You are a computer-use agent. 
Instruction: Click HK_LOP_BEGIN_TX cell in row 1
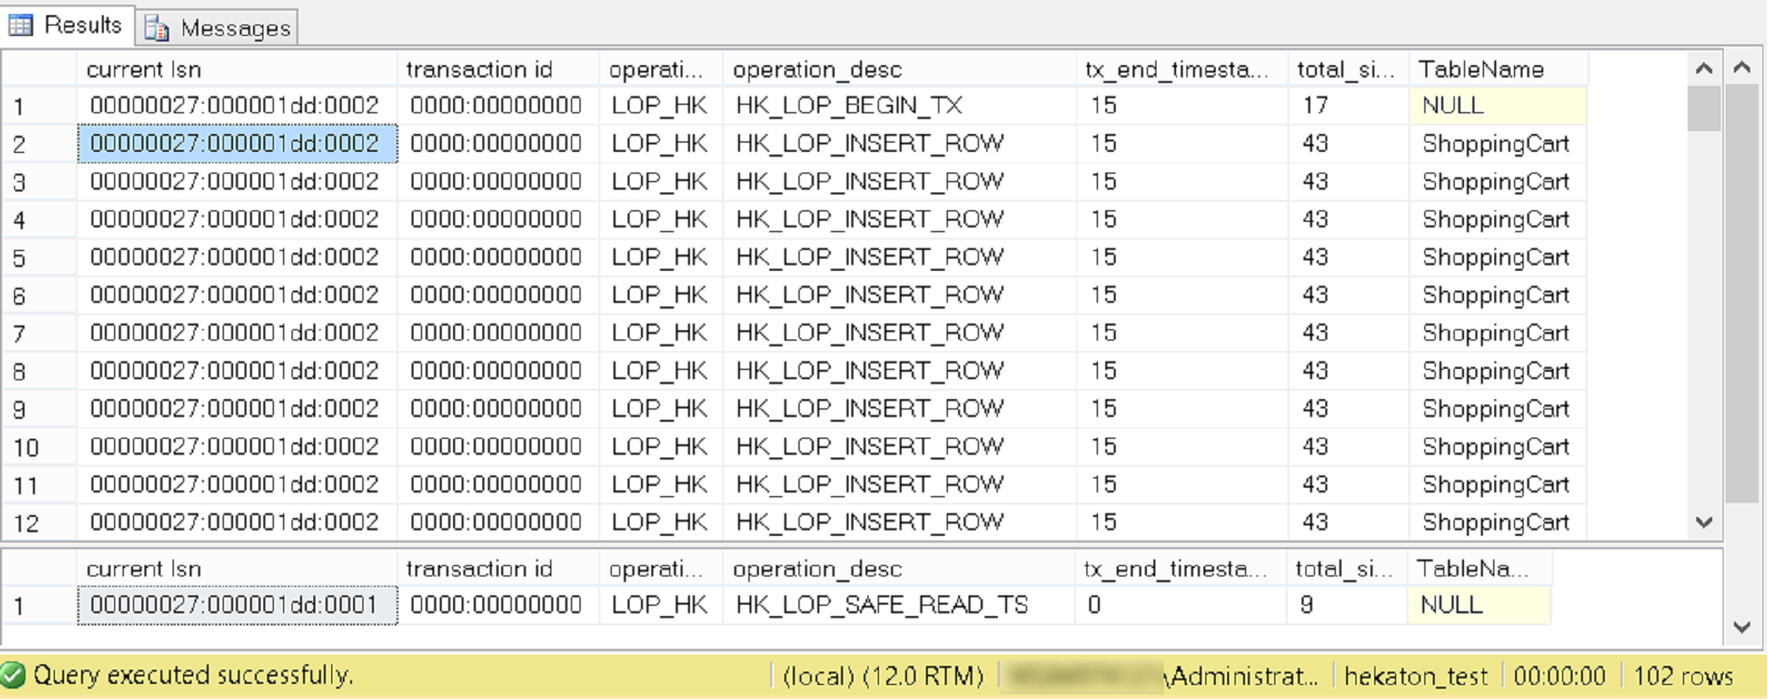tap(899, 106)
